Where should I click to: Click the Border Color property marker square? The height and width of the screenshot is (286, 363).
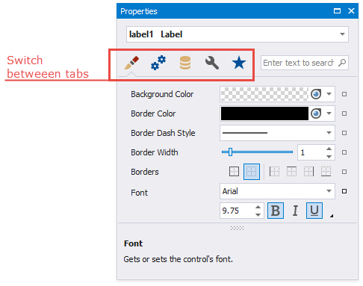pyautogui.click(x=344, y=114)
